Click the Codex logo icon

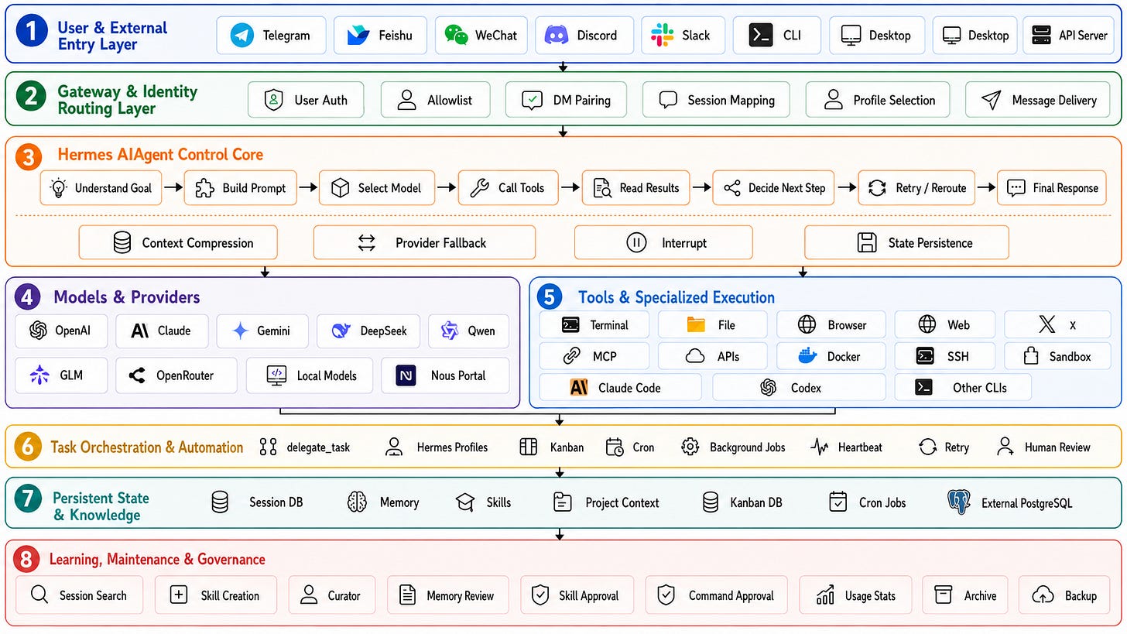(769, 388)
